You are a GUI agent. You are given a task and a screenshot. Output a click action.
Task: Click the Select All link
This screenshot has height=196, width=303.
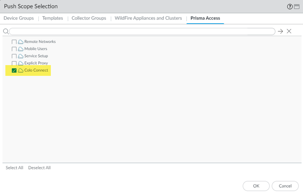coord(14,168)
